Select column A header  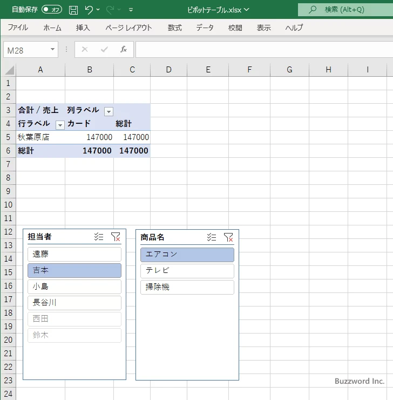pyautogui.click(x=40, y=70)
